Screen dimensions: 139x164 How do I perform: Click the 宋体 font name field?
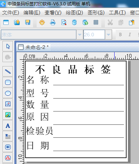[x=38, y=35]
